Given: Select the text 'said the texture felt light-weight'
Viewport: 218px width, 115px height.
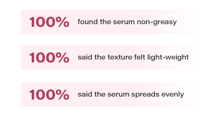Looking at the screenshot, I should click(x=133, y=57).
